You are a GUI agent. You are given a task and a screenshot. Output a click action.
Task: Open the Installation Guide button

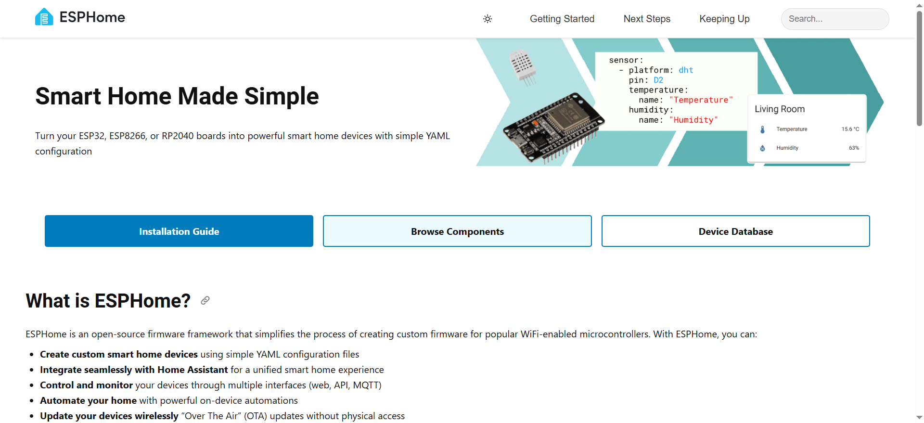[179, 231]
